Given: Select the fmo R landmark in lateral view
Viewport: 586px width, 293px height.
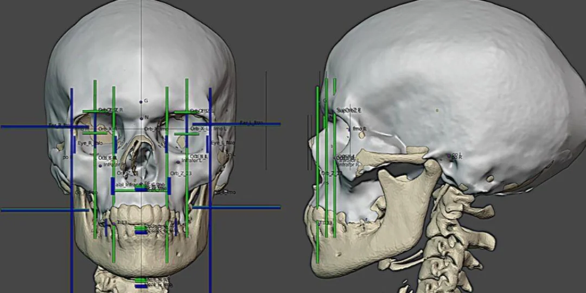Looking at the screenshot, I should [x=359, y=129].
